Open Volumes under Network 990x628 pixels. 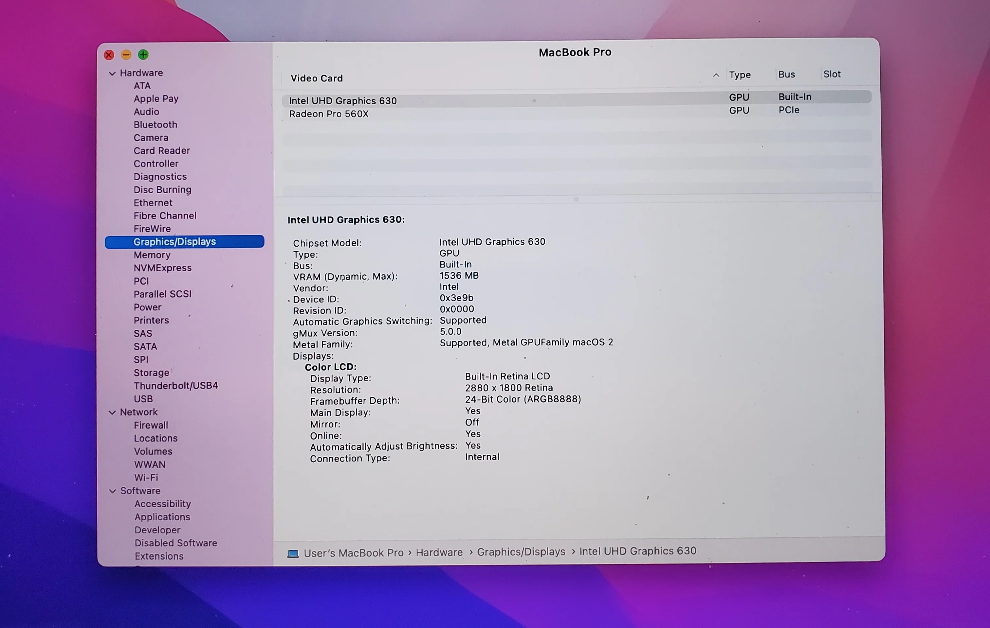153,452
